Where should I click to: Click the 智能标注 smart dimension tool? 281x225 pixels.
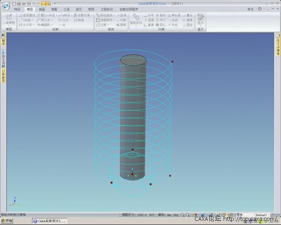136,20
